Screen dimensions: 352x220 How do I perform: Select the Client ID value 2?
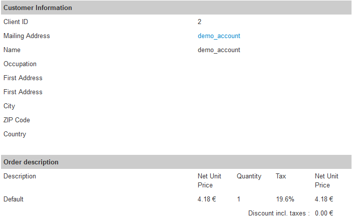click(x=199, y=22)
